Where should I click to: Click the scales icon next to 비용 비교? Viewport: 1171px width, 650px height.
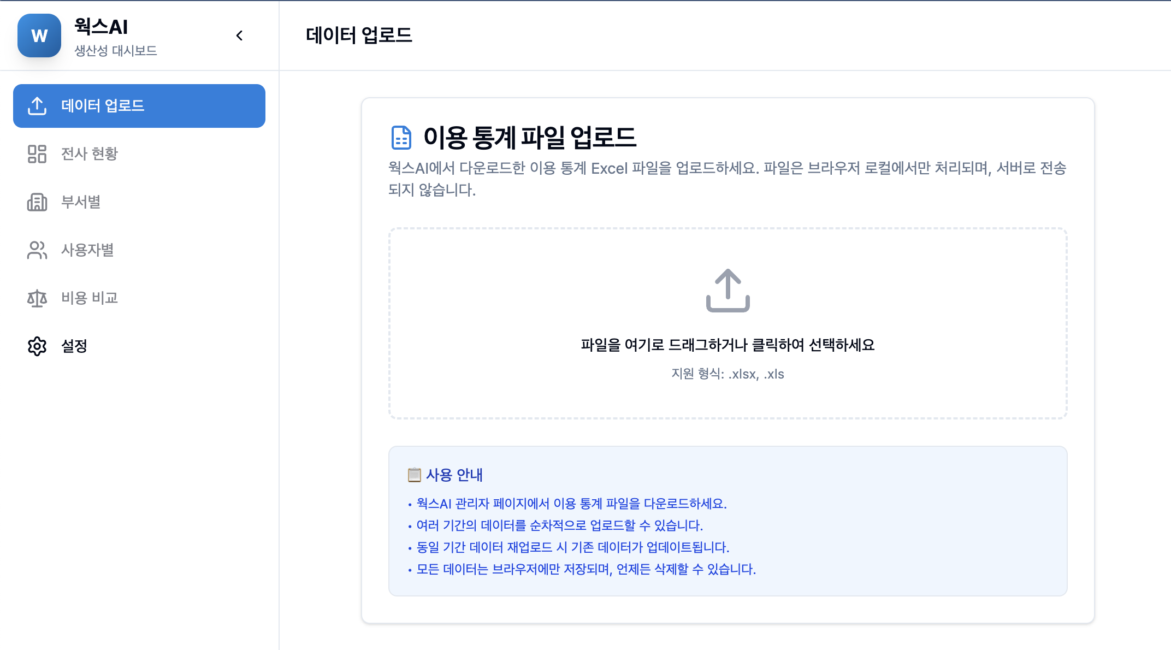pyautogui.click(x=37, y=298)
